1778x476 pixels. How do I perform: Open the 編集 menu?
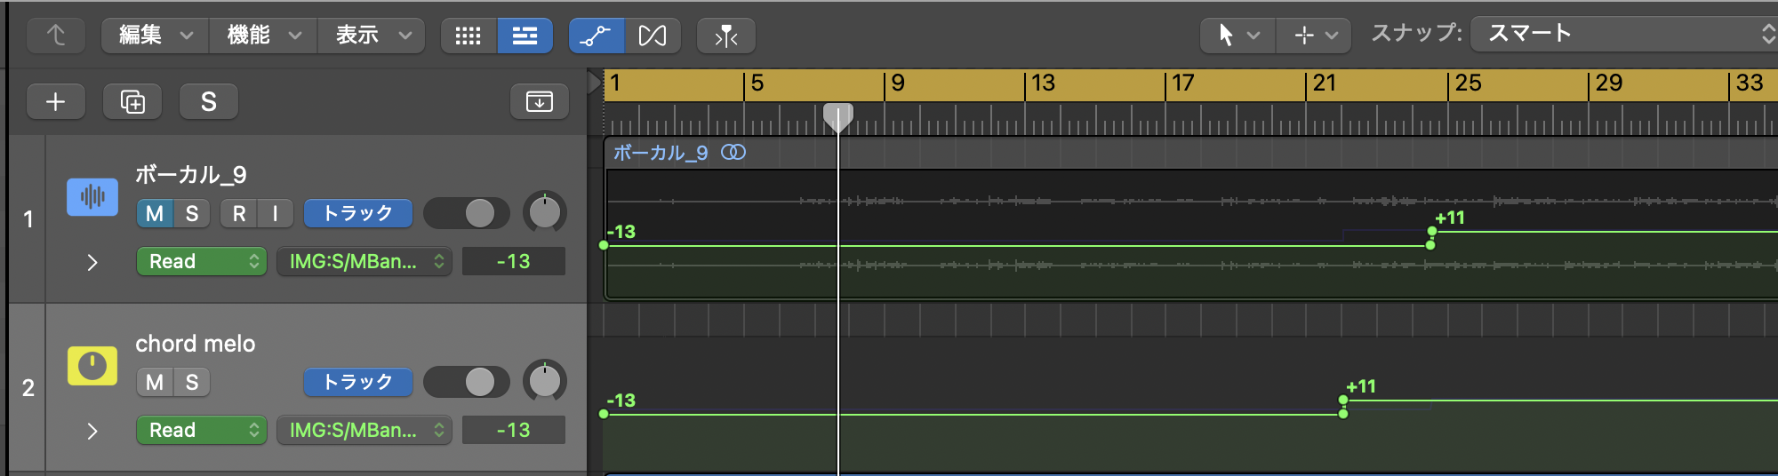[x=156, y=36]
